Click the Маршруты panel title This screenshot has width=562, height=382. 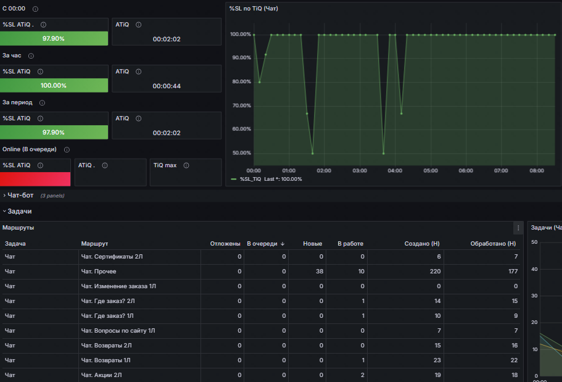(x=18, y=228)
